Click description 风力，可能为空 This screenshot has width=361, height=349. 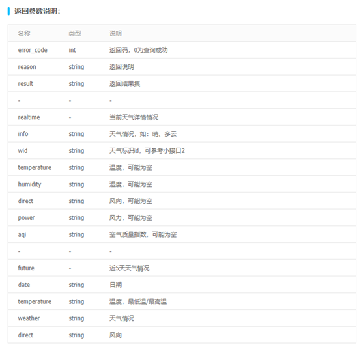tap(131, 218)
